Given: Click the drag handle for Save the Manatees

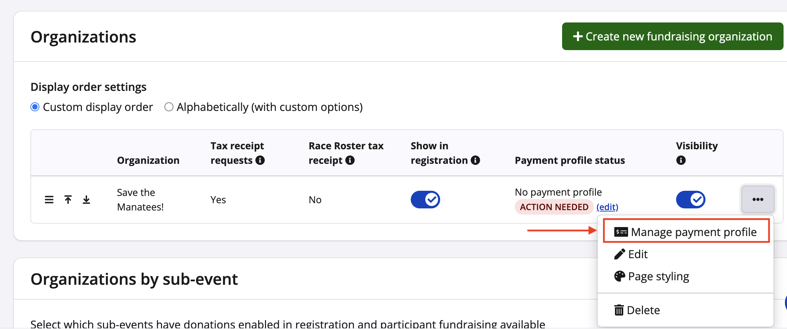Looking at the screenshot, I should pos(49,200).
